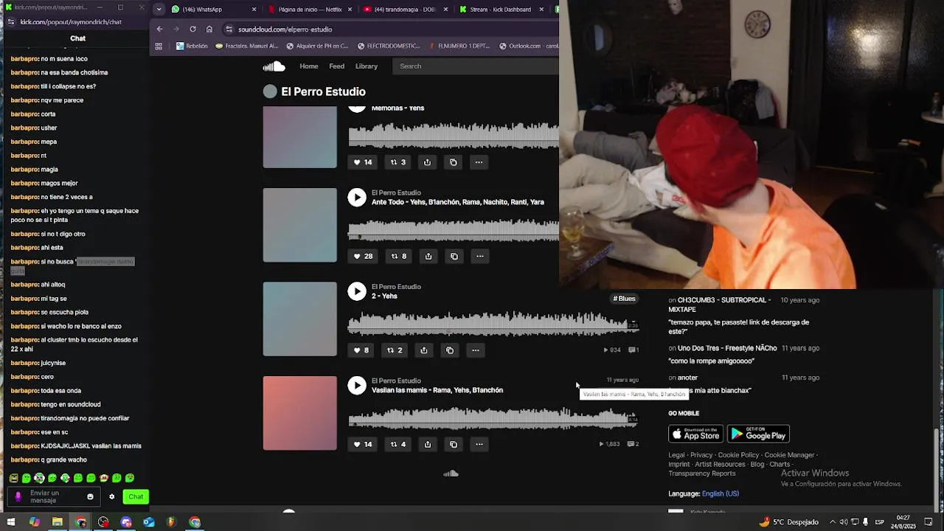
Task: Open the SoundCloud Home tab
Action: click(x=309, y=66)
